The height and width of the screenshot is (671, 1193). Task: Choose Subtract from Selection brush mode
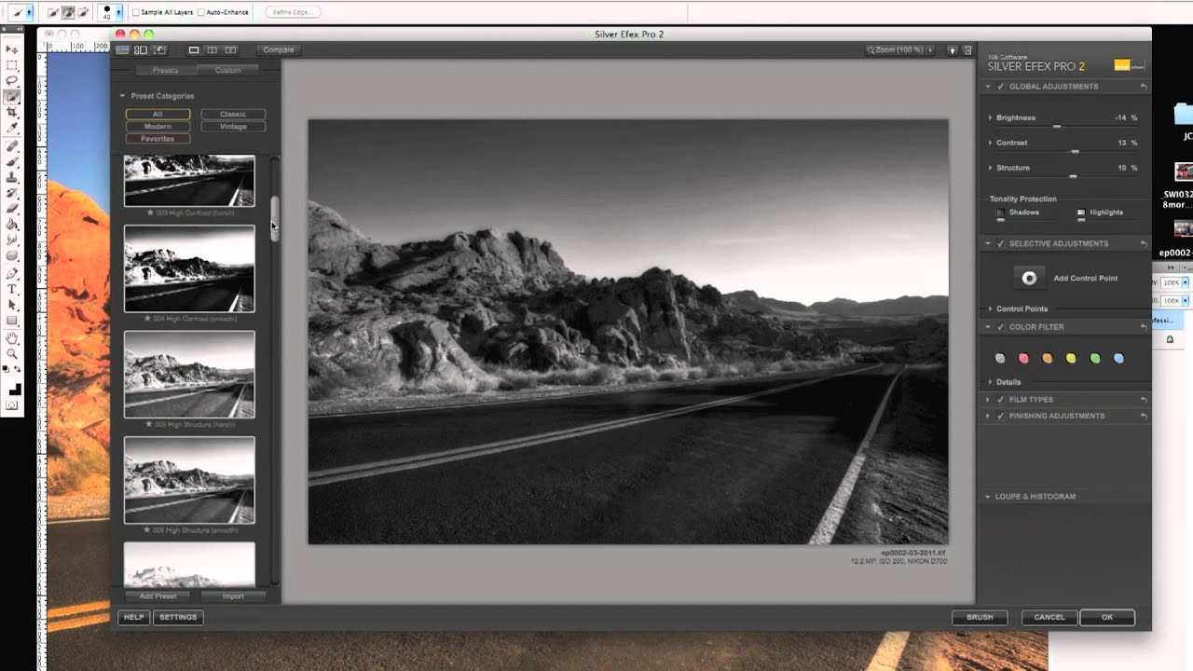[x=84, y=12]
